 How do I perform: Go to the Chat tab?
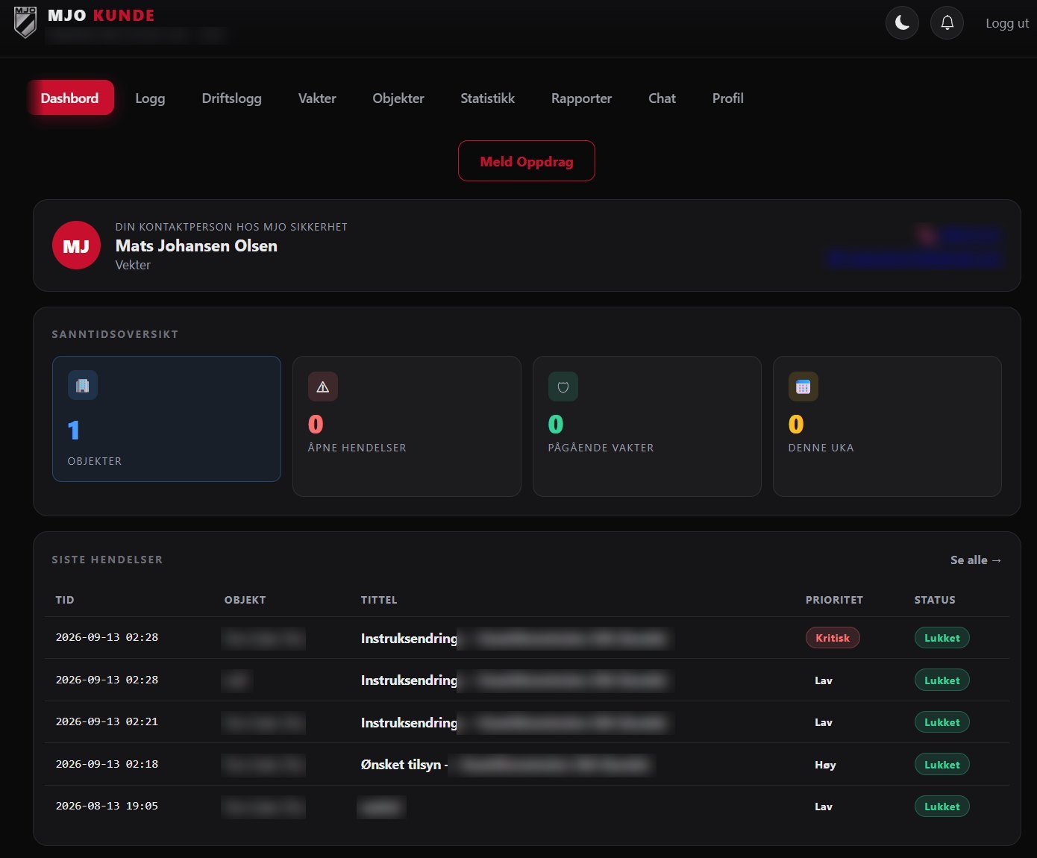662,98
